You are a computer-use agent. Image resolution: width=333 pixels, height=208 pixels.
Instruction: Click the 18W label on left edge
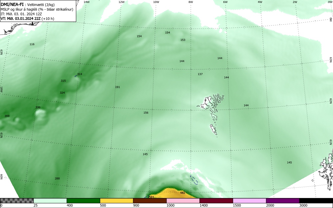(1, 89)
